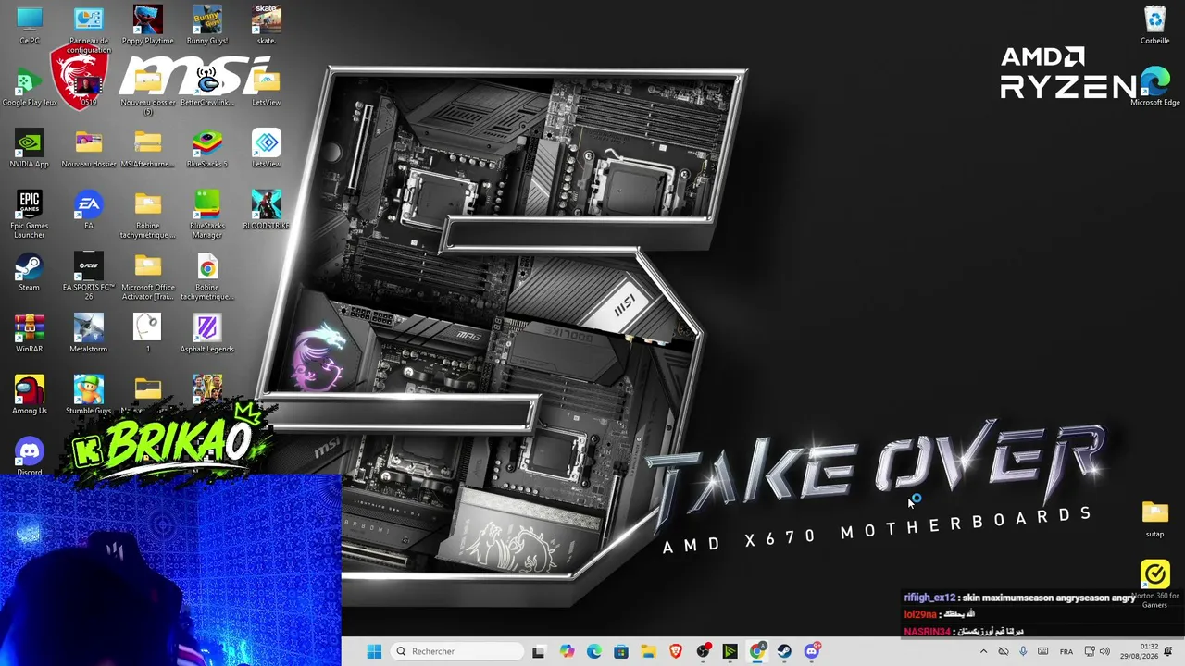1185x666 pixels.
Task: Switch the FRA input language
Action: click(1066, 651)
